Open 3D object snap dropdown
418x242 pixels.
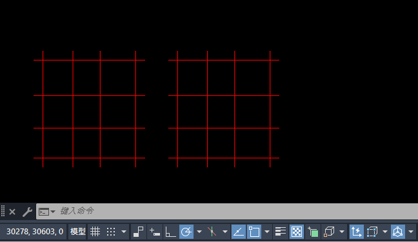(x=342, y=232)
